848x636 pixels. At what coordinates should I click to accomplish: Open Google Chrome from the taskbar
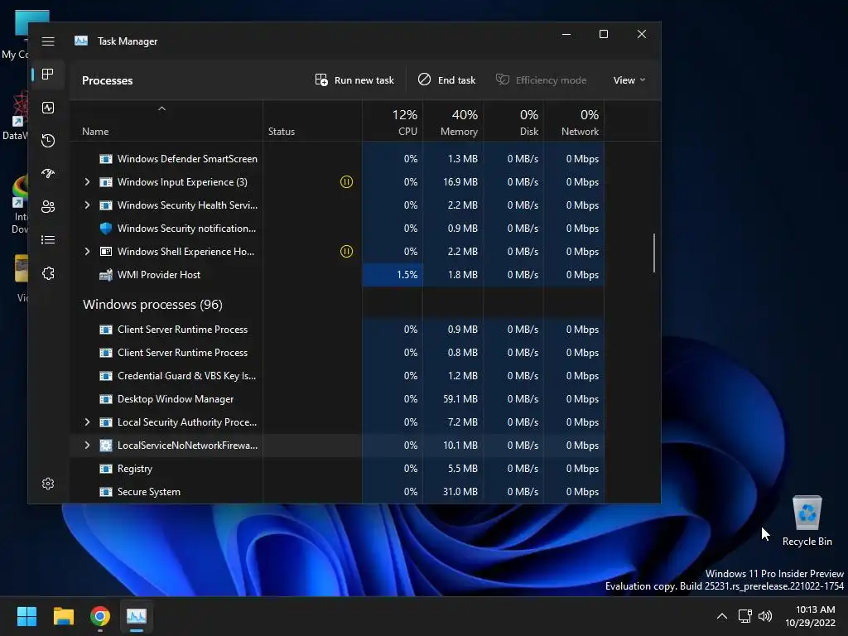tap(100, 616)
